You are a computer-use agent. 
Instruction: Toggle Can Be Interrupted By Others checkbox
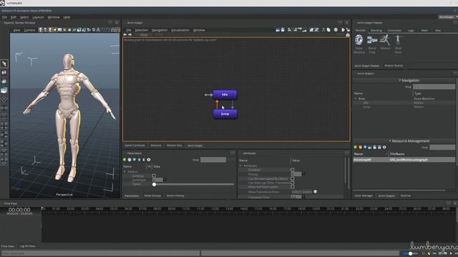(x=293, y=178)
